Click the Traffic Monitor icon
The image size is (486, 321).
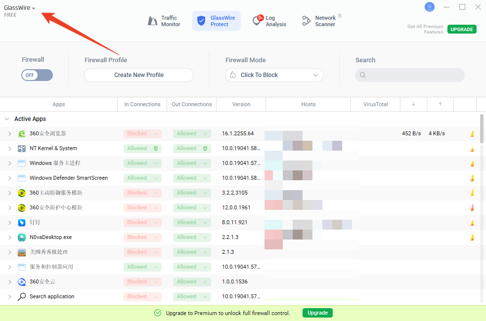[153, 21]
